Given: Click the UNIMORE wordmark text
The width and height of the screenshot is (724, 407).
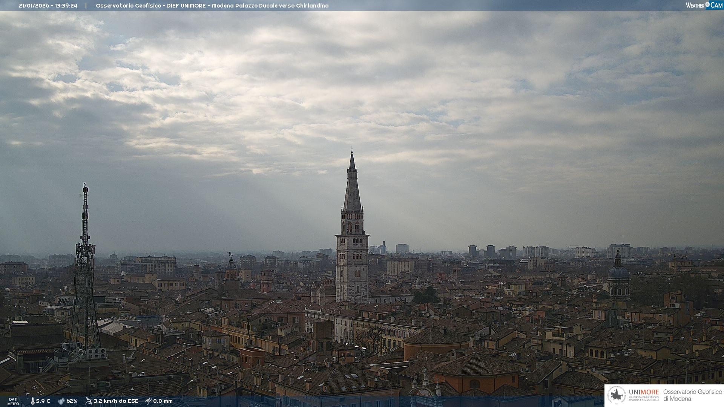Looking at the screenshot, I should click(644, 392).
